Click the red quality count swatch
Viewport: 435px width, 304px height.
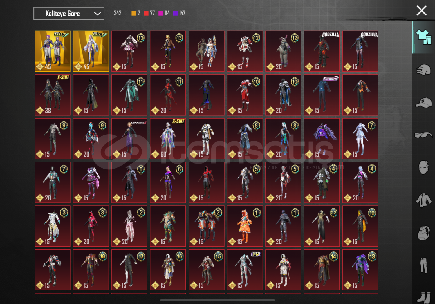point(146,13)
